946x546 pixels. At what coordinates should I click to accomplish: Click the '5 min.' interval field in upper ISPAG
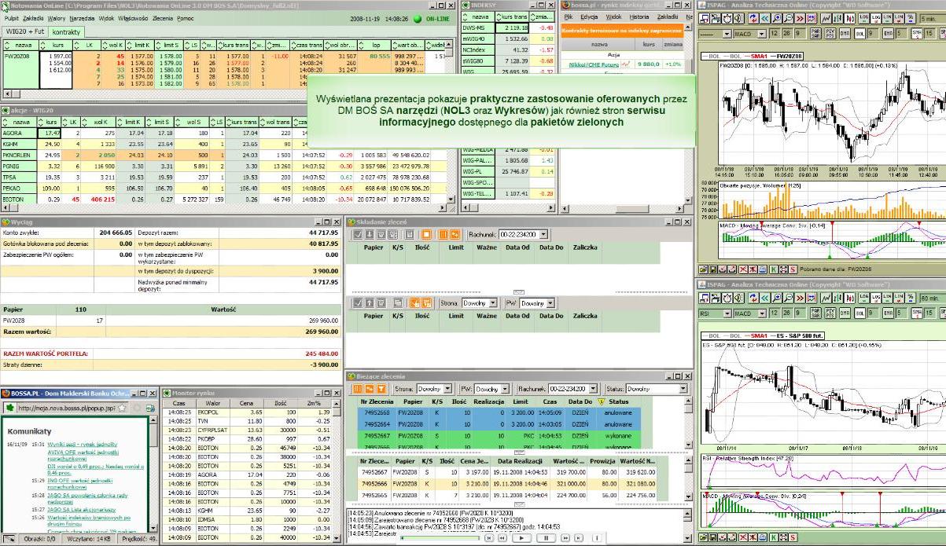tap(933, 18)
